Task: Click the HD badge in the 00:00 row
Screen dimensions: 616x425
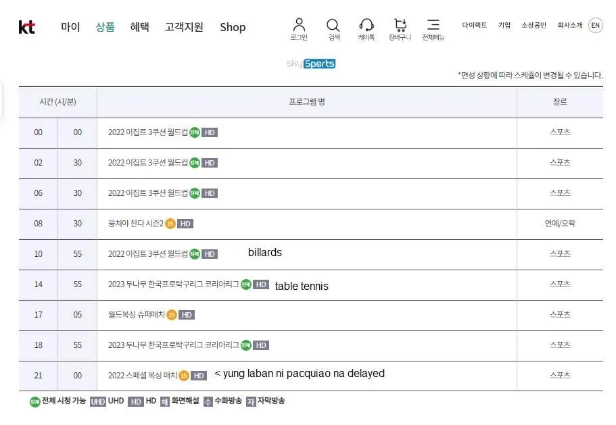Action: tap(210, 132)
